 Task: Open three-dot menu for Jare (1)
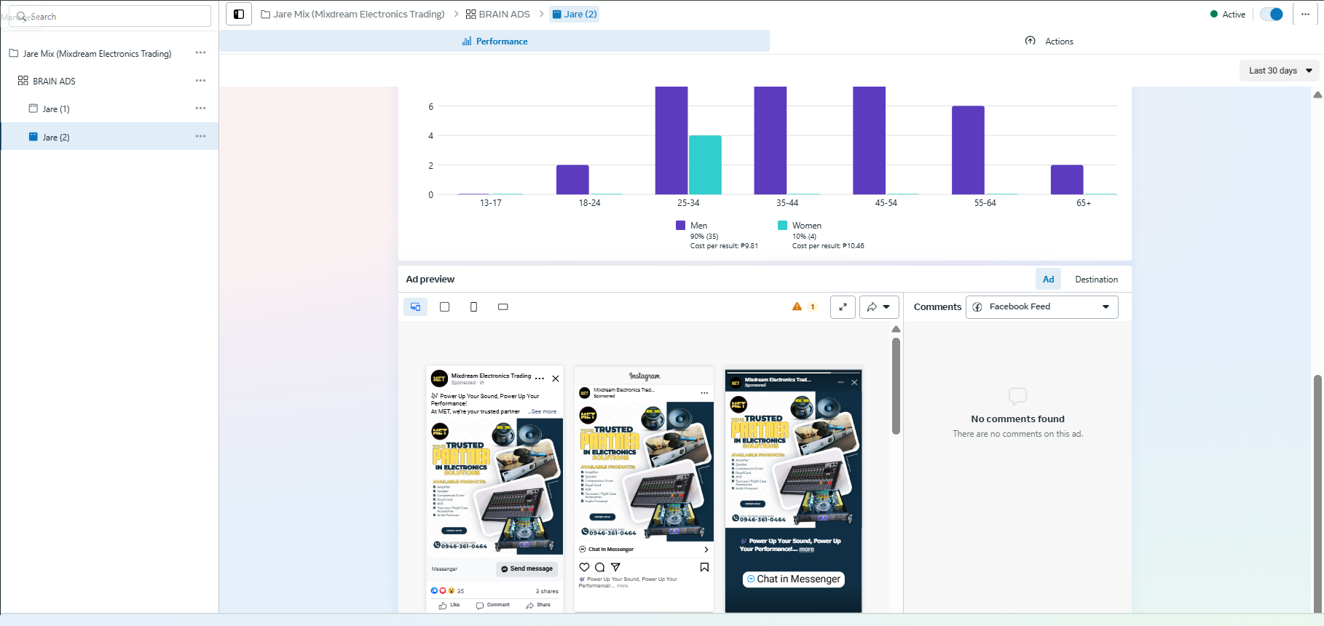point(200,108)
